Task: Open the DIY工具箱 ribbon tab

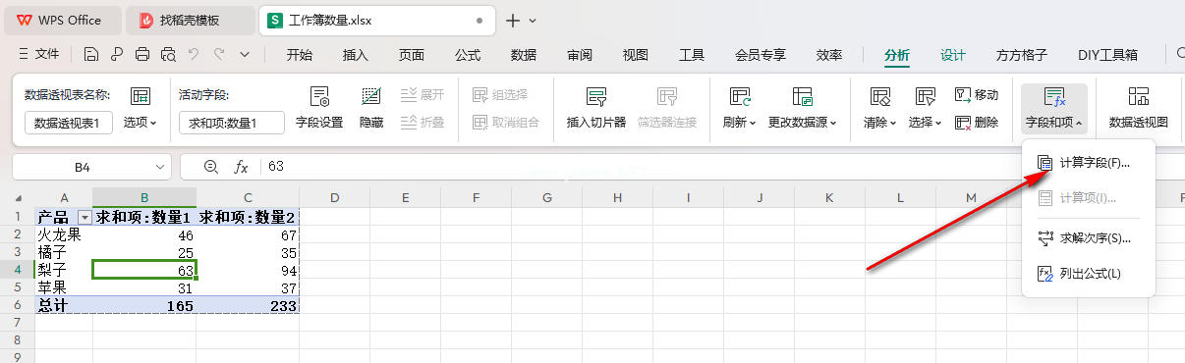Action: [x=1108, y=55]
